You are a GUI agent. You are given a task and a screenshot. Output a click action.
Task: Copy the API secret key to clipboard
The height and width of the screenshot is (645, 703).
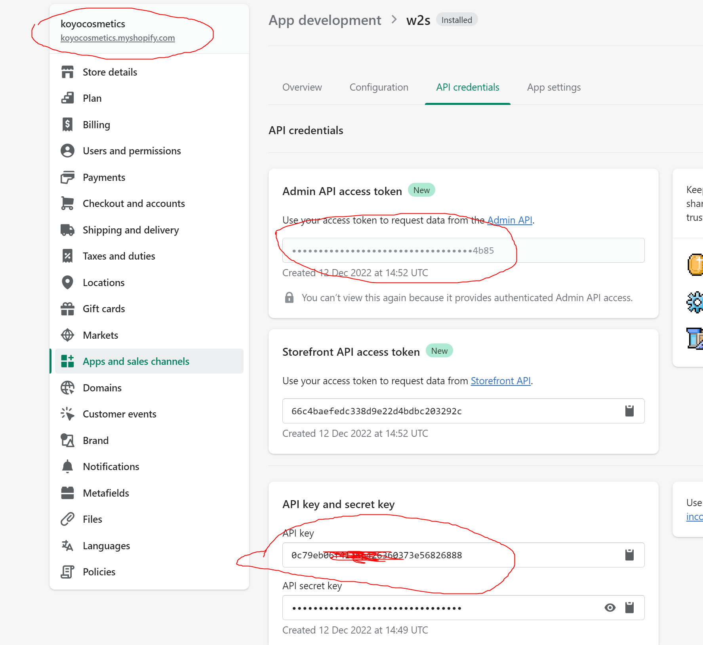pos(629,607)
